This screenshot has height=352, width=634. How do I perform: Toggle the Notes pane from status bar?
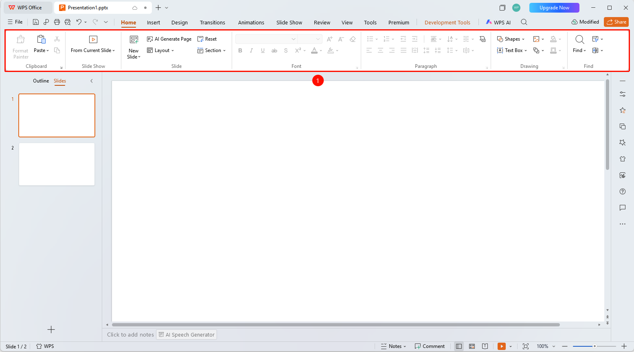point(393,346)
